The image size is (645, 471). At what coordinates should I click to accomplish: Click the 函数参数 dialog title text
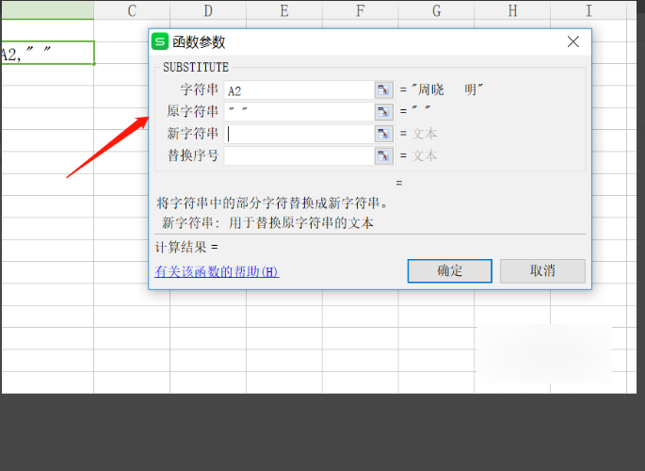199,42
